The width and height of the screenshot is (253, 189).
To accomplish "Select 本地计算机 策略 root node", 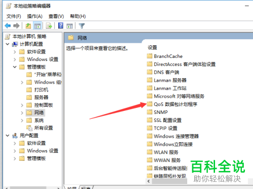I will (x=29, y=36).
